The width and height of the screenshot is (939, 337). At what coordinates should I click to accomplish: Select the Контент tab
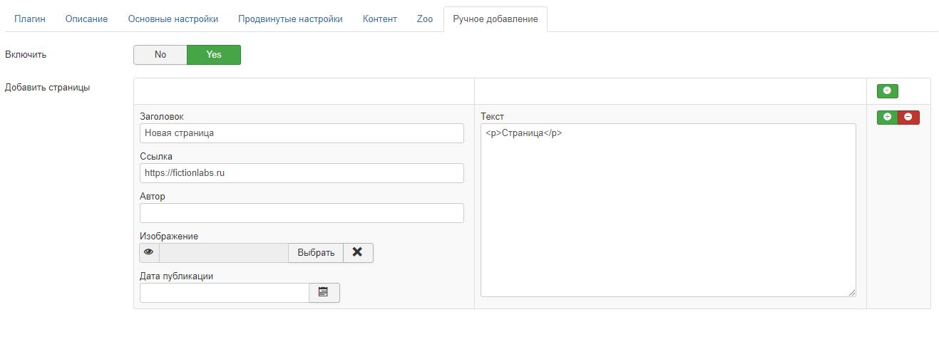point(379,19)
